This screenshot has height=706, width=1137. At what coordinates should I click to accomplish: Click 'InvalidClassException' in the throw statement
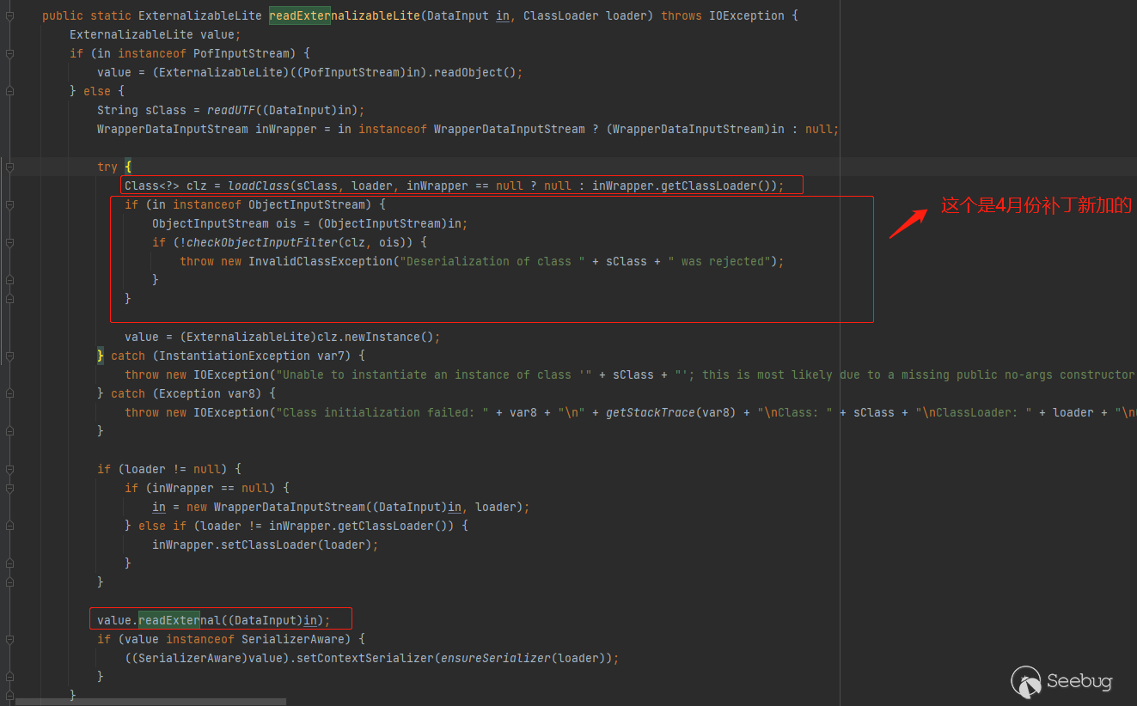click(321, 261)
